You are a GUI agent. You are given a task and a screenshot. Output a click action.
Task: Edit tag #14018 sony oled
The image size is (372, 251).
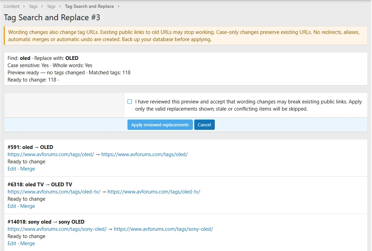click(12, 243)
